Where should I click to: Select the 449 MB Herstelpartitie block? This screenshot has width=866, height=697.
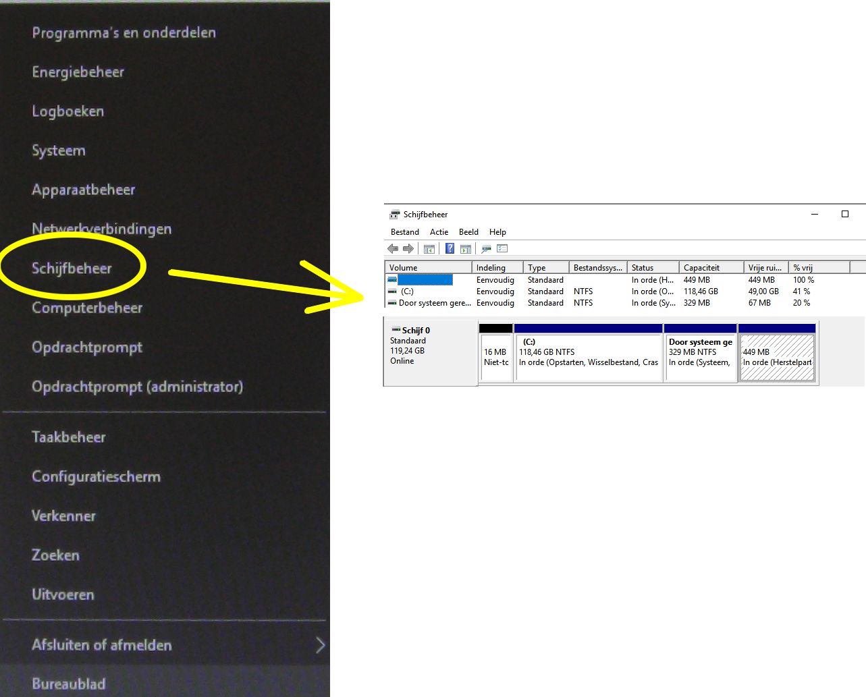[x=777, y=353]
